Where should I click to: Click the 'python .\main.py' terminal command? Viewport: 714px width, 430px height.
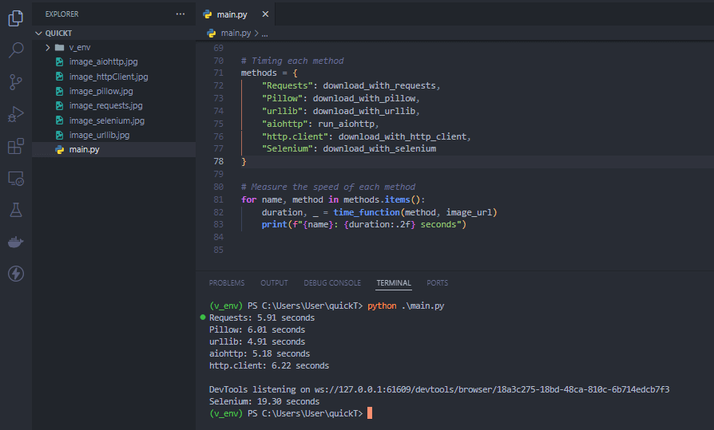[x=406, y=306]
